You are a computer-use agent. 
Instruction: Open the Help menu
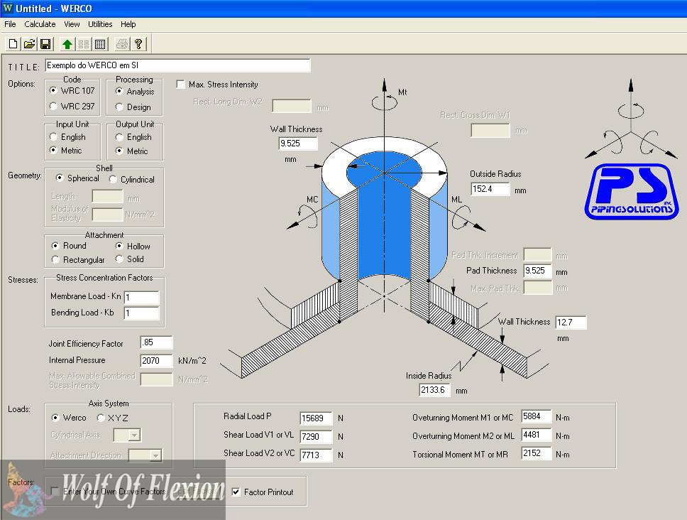[128, 24]
